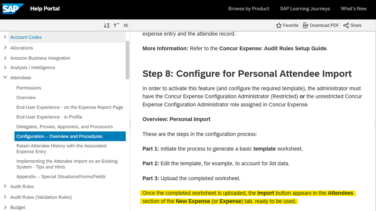This screenshot has width=376, height=211.
Task: Click the Download PDF label
Action: tap(324, 26)
